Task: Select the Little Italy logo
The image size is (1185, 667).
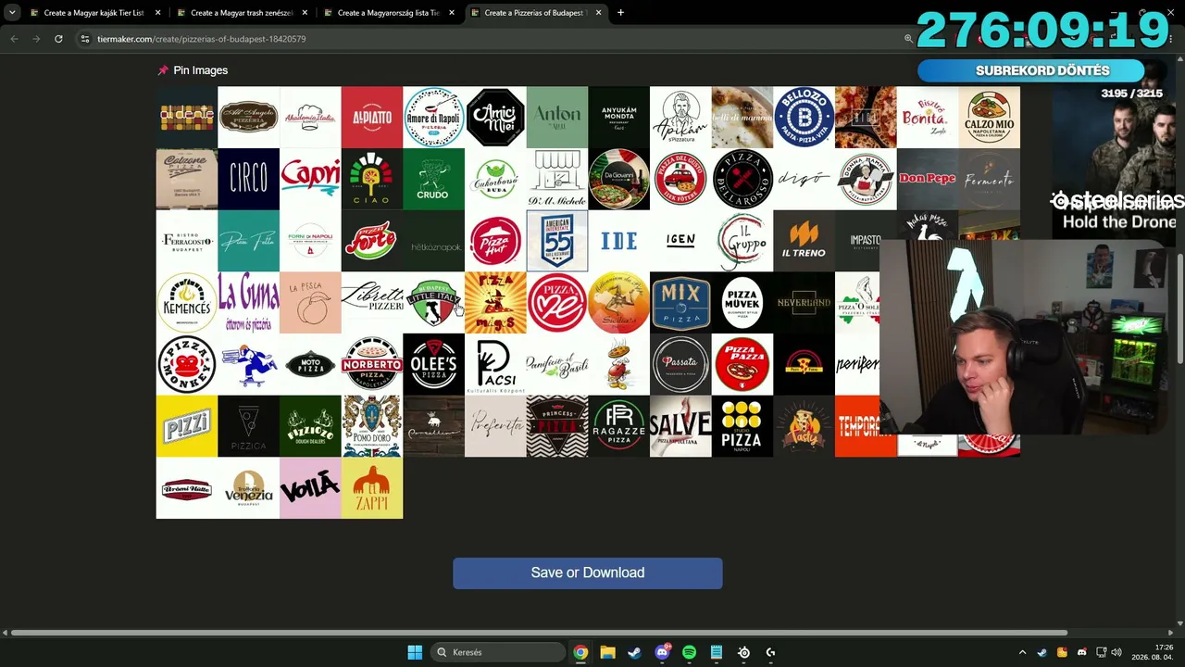Action: click(x=433, y=303)
